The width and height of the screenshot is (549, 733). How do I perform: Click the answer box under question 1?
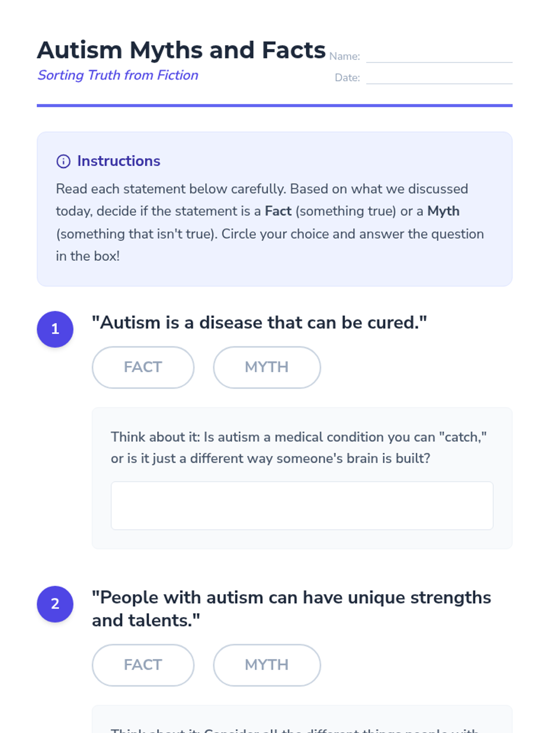coord(302,505)
